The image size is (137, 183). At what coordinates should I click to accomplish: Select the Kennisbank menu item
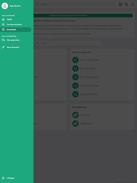[x=16, y=30]
